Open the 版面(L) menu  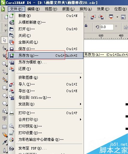coord(68,9)
